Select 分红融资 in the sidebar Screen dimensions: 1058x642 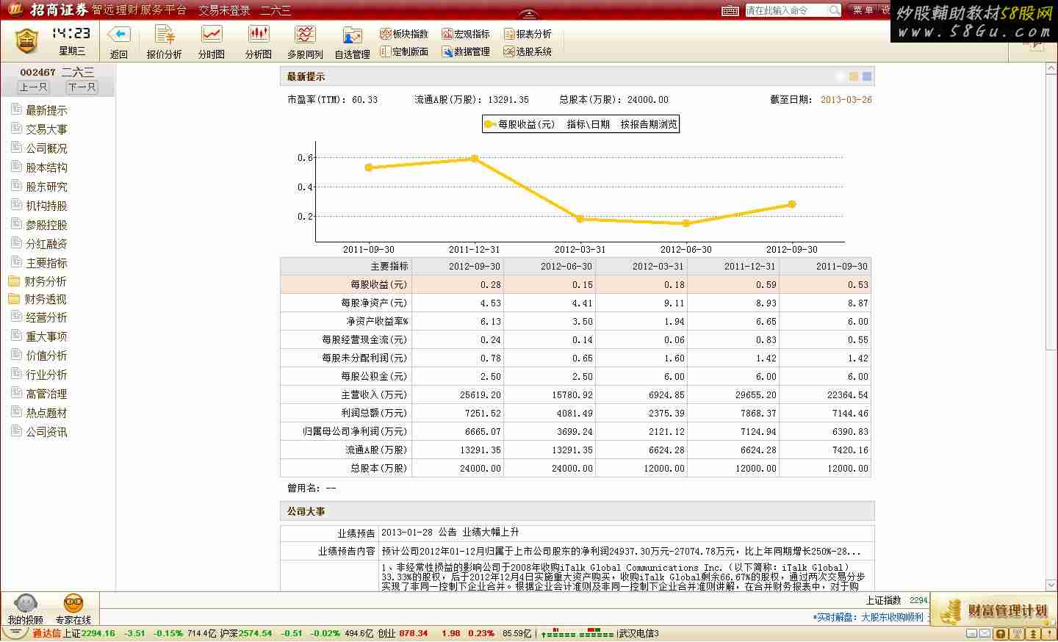[46, 244]
